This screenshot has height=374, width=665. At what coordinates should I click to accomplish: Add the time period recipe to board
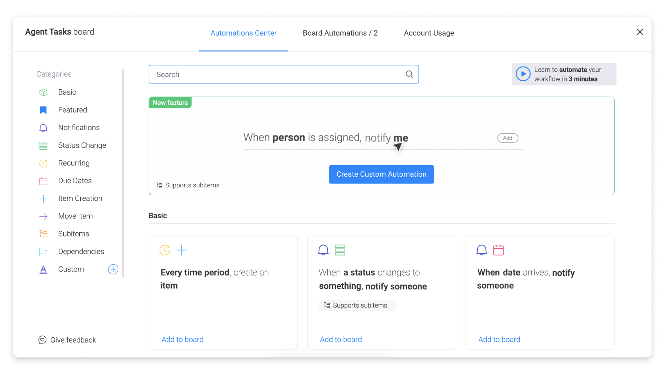[x=183, y=339]
